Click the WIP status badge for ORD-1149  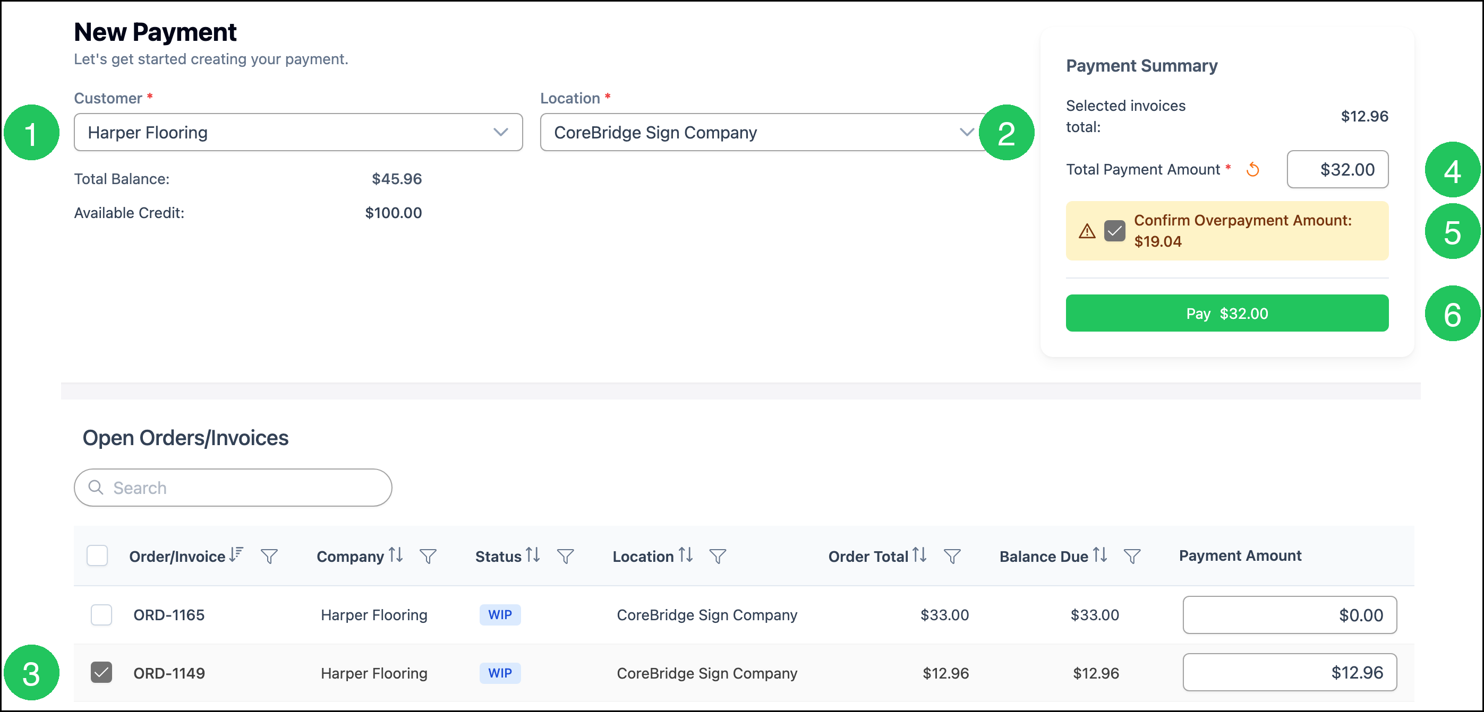[x=500, y=673]
